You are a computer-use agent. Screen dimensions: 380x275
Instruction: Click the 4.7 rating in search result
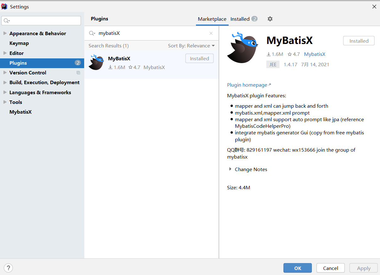134,67
